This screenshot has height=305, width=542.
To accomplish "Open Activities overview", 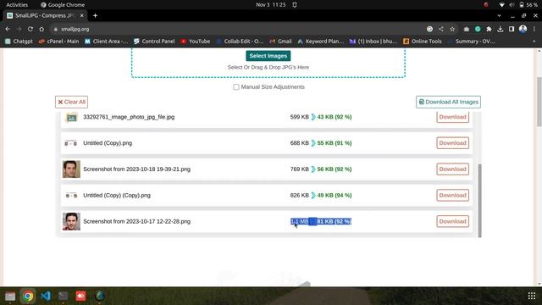I will coord(17,5).
